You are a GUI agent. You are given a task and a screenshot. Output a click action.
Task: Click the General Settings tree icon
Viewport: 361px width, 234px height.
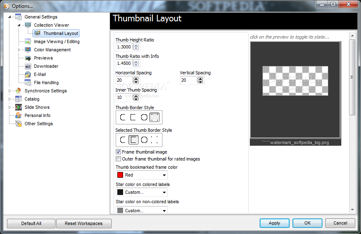click(x=18, y=17)
